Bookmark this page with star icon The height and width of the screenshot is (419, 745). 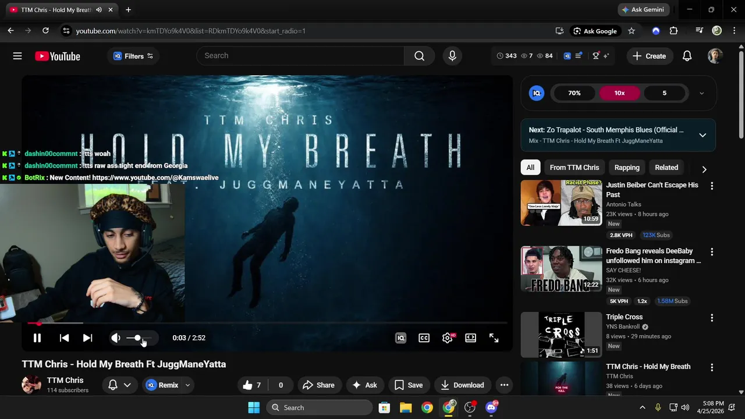point(632,31)
